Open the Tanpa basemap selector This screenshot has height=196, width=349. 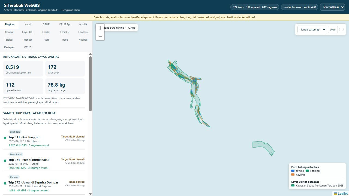click(312, 29)
